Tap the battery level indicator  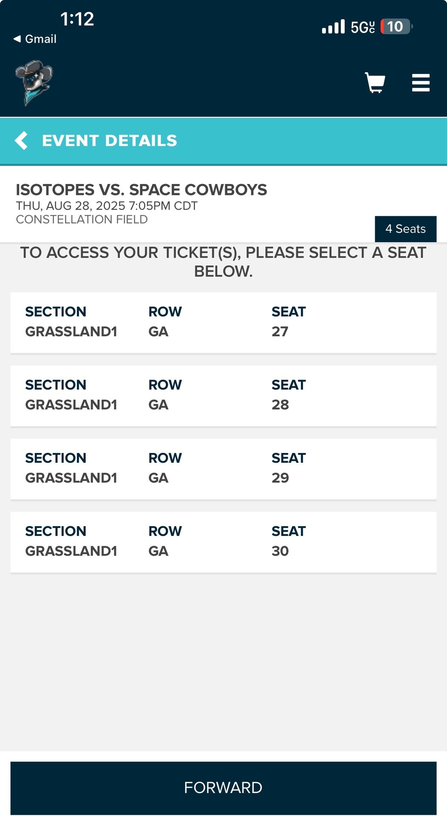pyautogui.click(x=396, y=27)
